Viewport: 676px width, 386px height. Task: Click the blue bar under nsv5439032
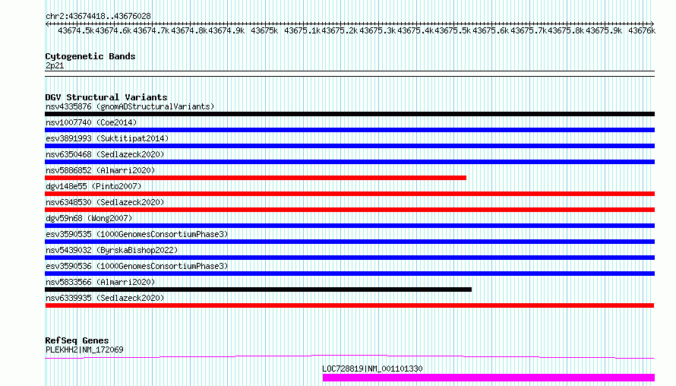pyautogui.click(x=349, y=258)
